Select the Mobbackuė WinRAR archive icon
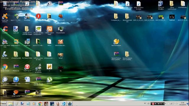The image size is (189, 106). 16,68
